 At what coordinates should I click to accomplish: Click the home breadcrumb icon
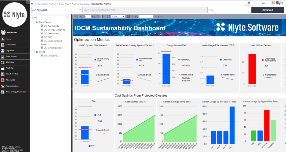click(x=32, y=4)
